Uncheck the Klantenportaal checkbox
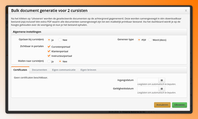Image resolution: width=198 pixels, height=119 pixels. [49, 51]
